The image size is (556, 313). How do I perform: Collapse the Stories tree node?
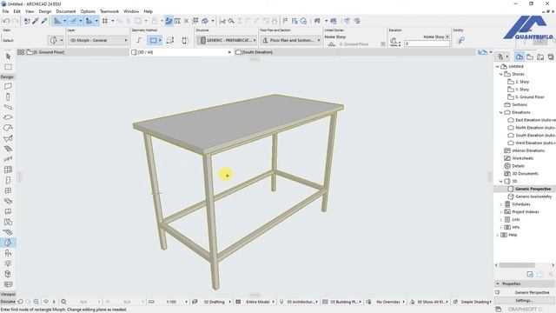click(x=500, y=74)
